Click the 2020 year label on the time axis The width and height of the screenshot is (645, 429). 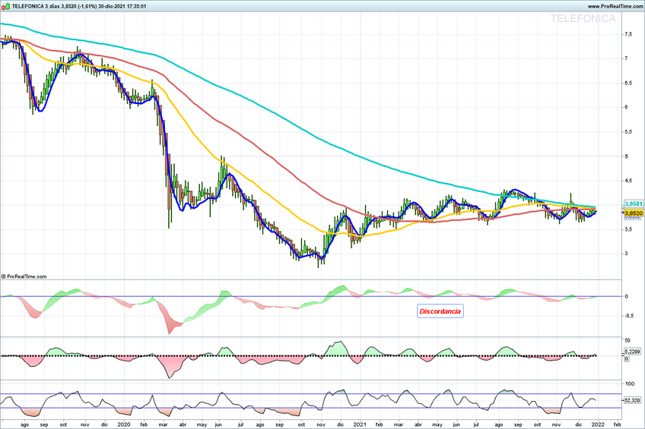coord(124,424)
